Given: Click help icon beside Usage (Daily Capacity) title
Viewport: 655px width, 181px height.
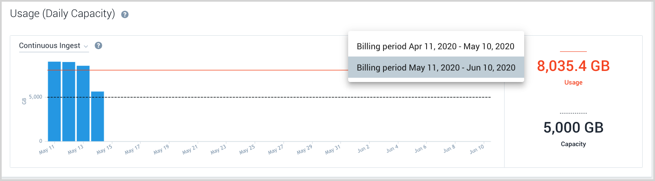Looking at the screenshot, I should pyautogui.click(x=125, y=14).
